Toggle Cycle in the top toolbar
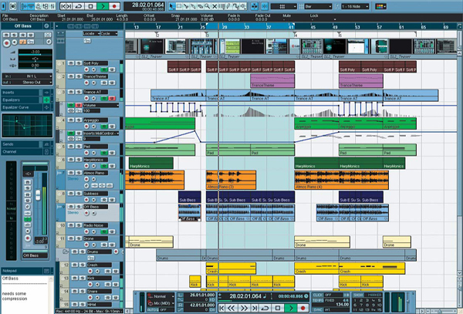 pyautogui.click(x=79, y=6)
